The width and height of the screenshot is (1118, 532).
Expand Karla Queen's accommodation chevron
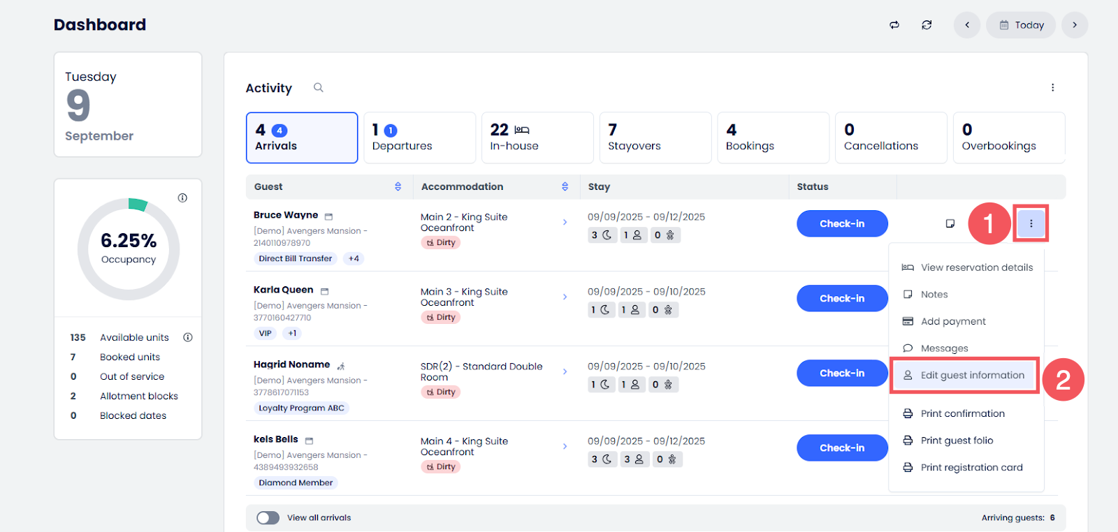565,297
